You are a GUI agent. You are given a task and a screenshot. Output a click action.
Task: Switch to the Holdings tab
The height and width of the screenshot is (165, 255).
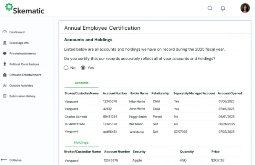coord(81,143)
